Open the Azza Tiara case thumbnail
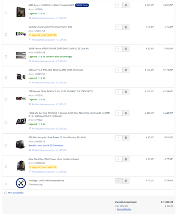This screenshot has width=176, height=214. click(x=21, y=165)
